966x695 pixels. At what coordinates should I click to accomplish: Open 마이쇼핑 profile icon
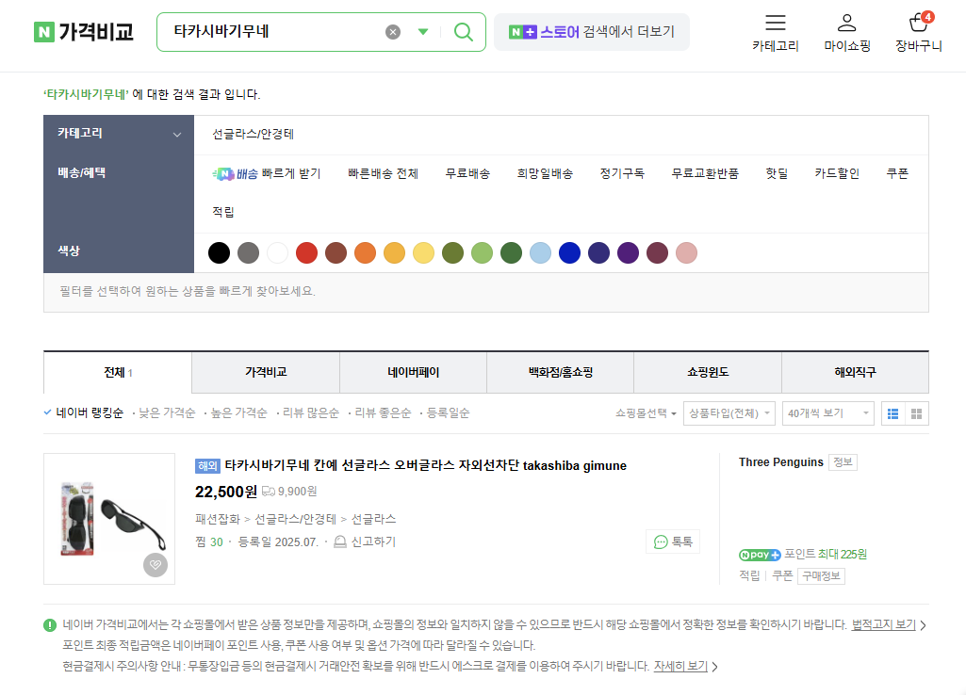pyautogui.click(x=847, y=33)
